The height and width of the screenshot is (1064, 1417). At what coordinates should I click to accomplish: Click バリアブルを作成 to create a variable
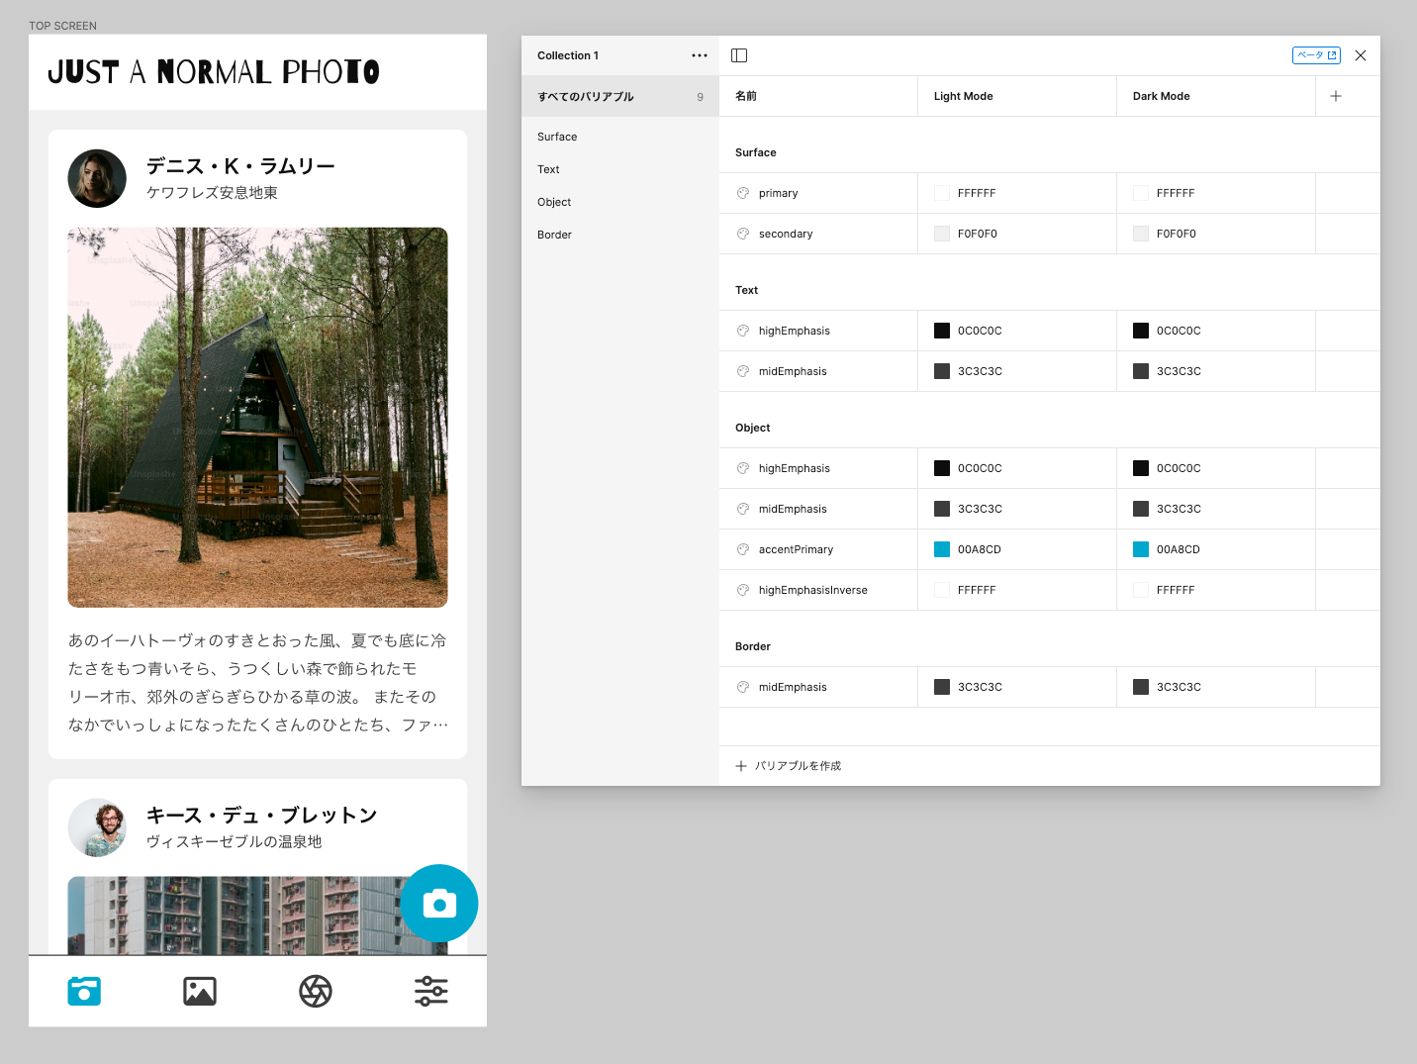(788, 765)
